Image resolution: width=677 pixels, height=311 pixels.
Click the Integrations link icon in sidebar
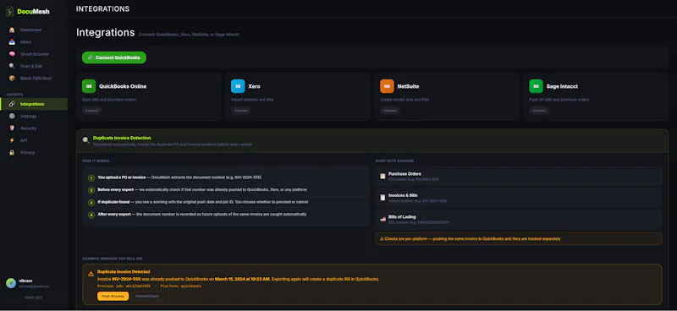click(x=12, y=104)
